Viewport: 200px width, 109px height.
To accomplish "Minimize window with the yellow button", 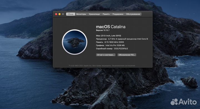I will point(59,14).
